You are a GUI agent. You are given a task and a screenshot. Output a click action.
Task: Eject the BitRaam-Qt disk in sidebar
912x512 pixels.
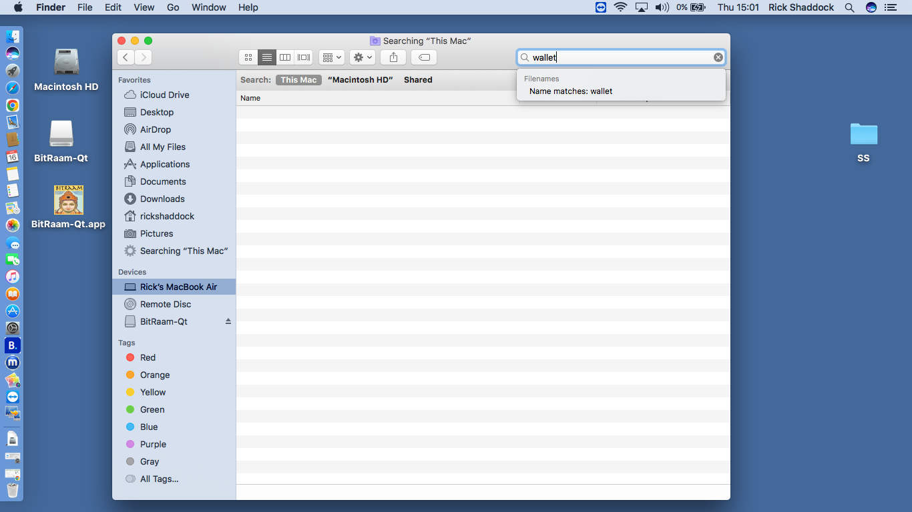coord(228,321)
